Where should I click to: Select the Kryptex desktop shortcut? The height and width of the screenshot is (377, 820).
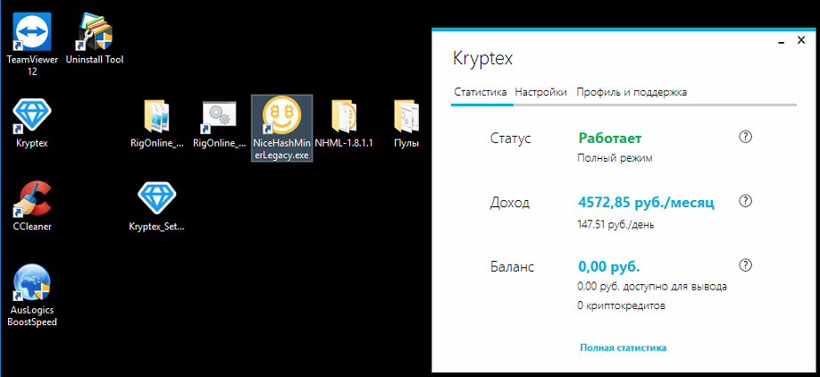click(32, 124)
